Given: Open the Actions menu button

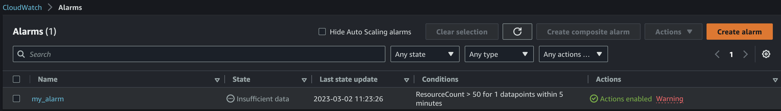Looking at the screenshot, I should pyautogui.click(x=673, y=32).
